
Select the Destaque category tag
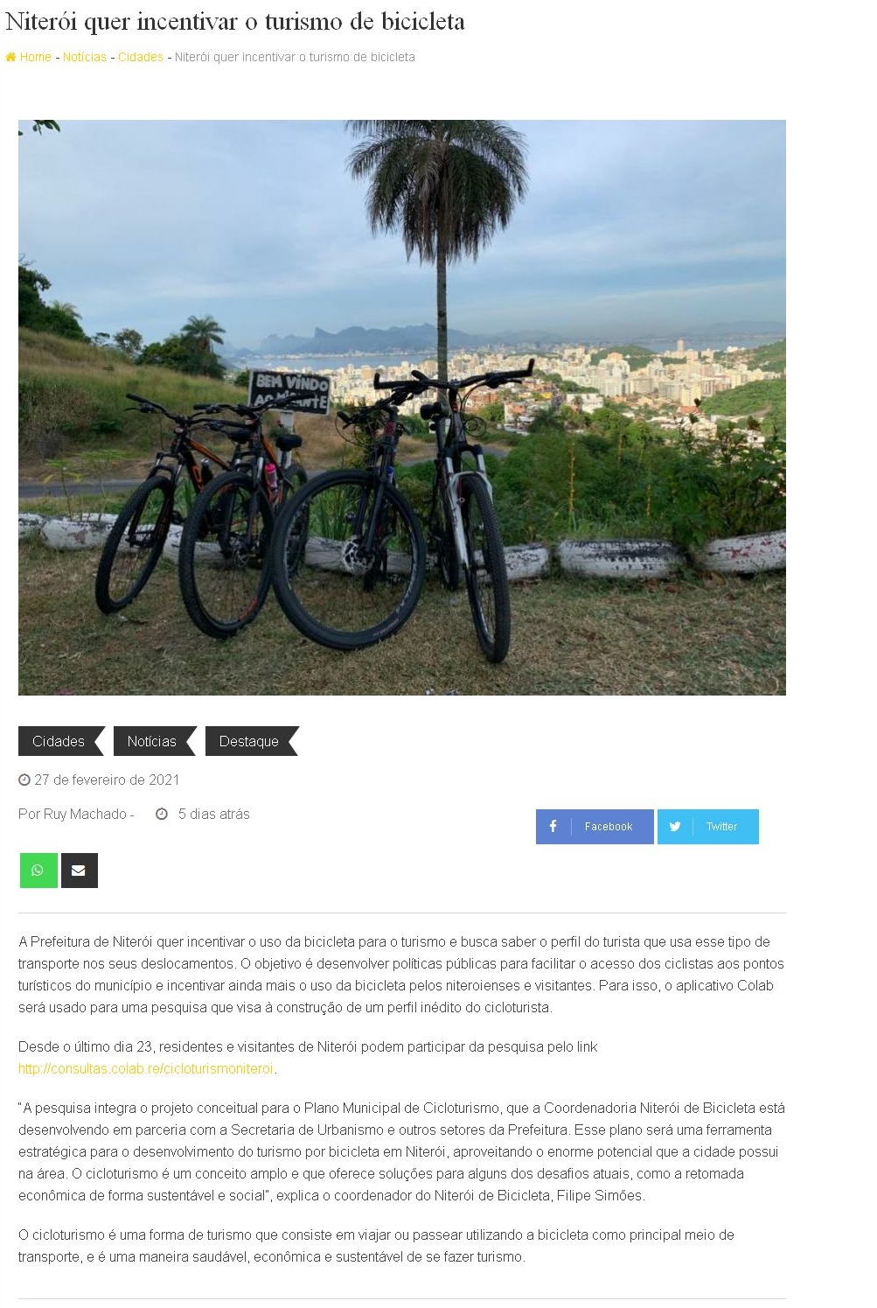click(x=252, y=741)
